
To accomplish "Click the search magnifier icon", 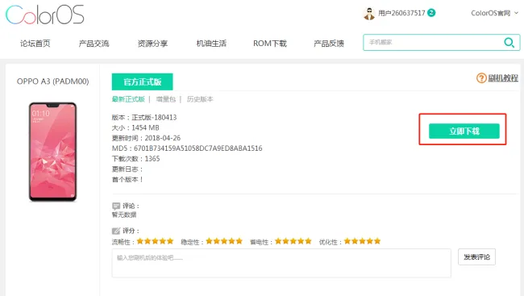I will [x=509, y=43].
